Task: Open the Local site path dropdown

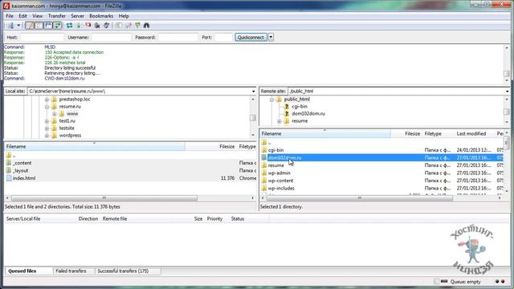Action: pos(254,92)
